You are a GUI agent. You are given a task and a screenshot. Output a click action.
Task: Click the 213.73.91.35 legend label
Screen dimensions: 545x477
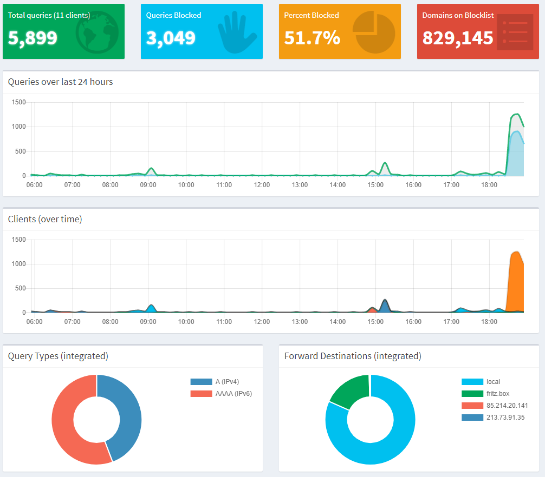pyautogui.click(x=505, y=418)
